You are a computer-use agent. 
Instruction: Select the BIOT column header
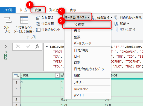click(x=114, y=75)
